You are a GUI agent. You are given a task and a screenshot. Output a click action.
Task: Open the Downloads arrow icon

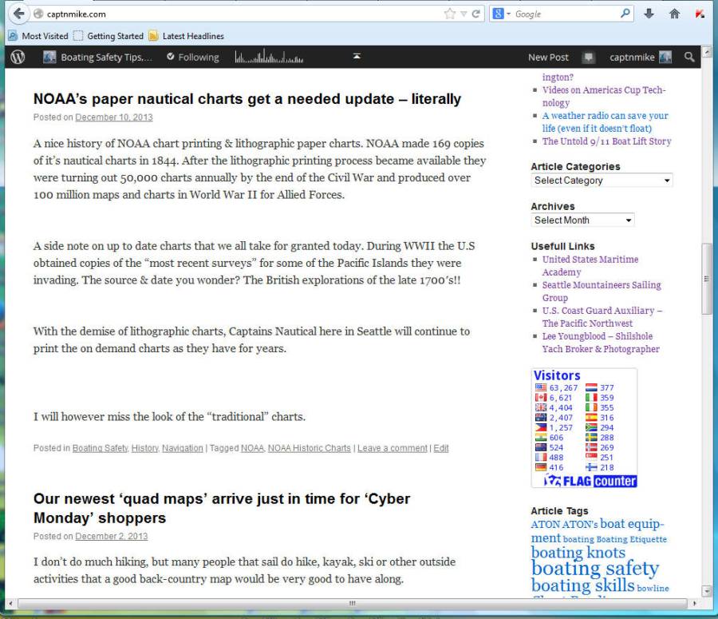649,14
